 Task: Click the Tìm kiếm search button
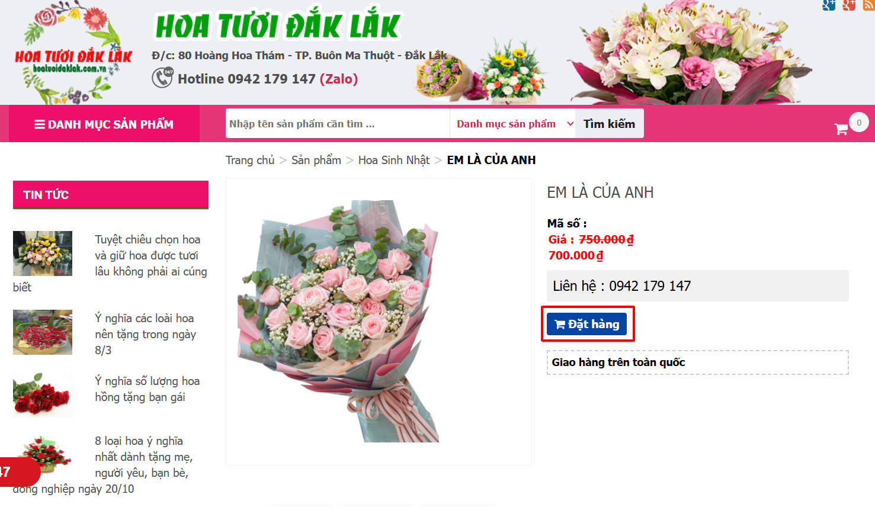pos(609,124)
